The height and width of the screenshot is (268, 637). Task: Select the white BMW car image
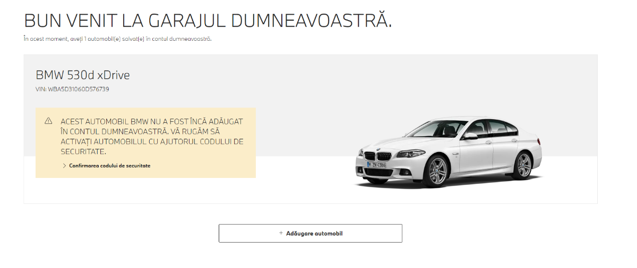(x=449, y=151)
